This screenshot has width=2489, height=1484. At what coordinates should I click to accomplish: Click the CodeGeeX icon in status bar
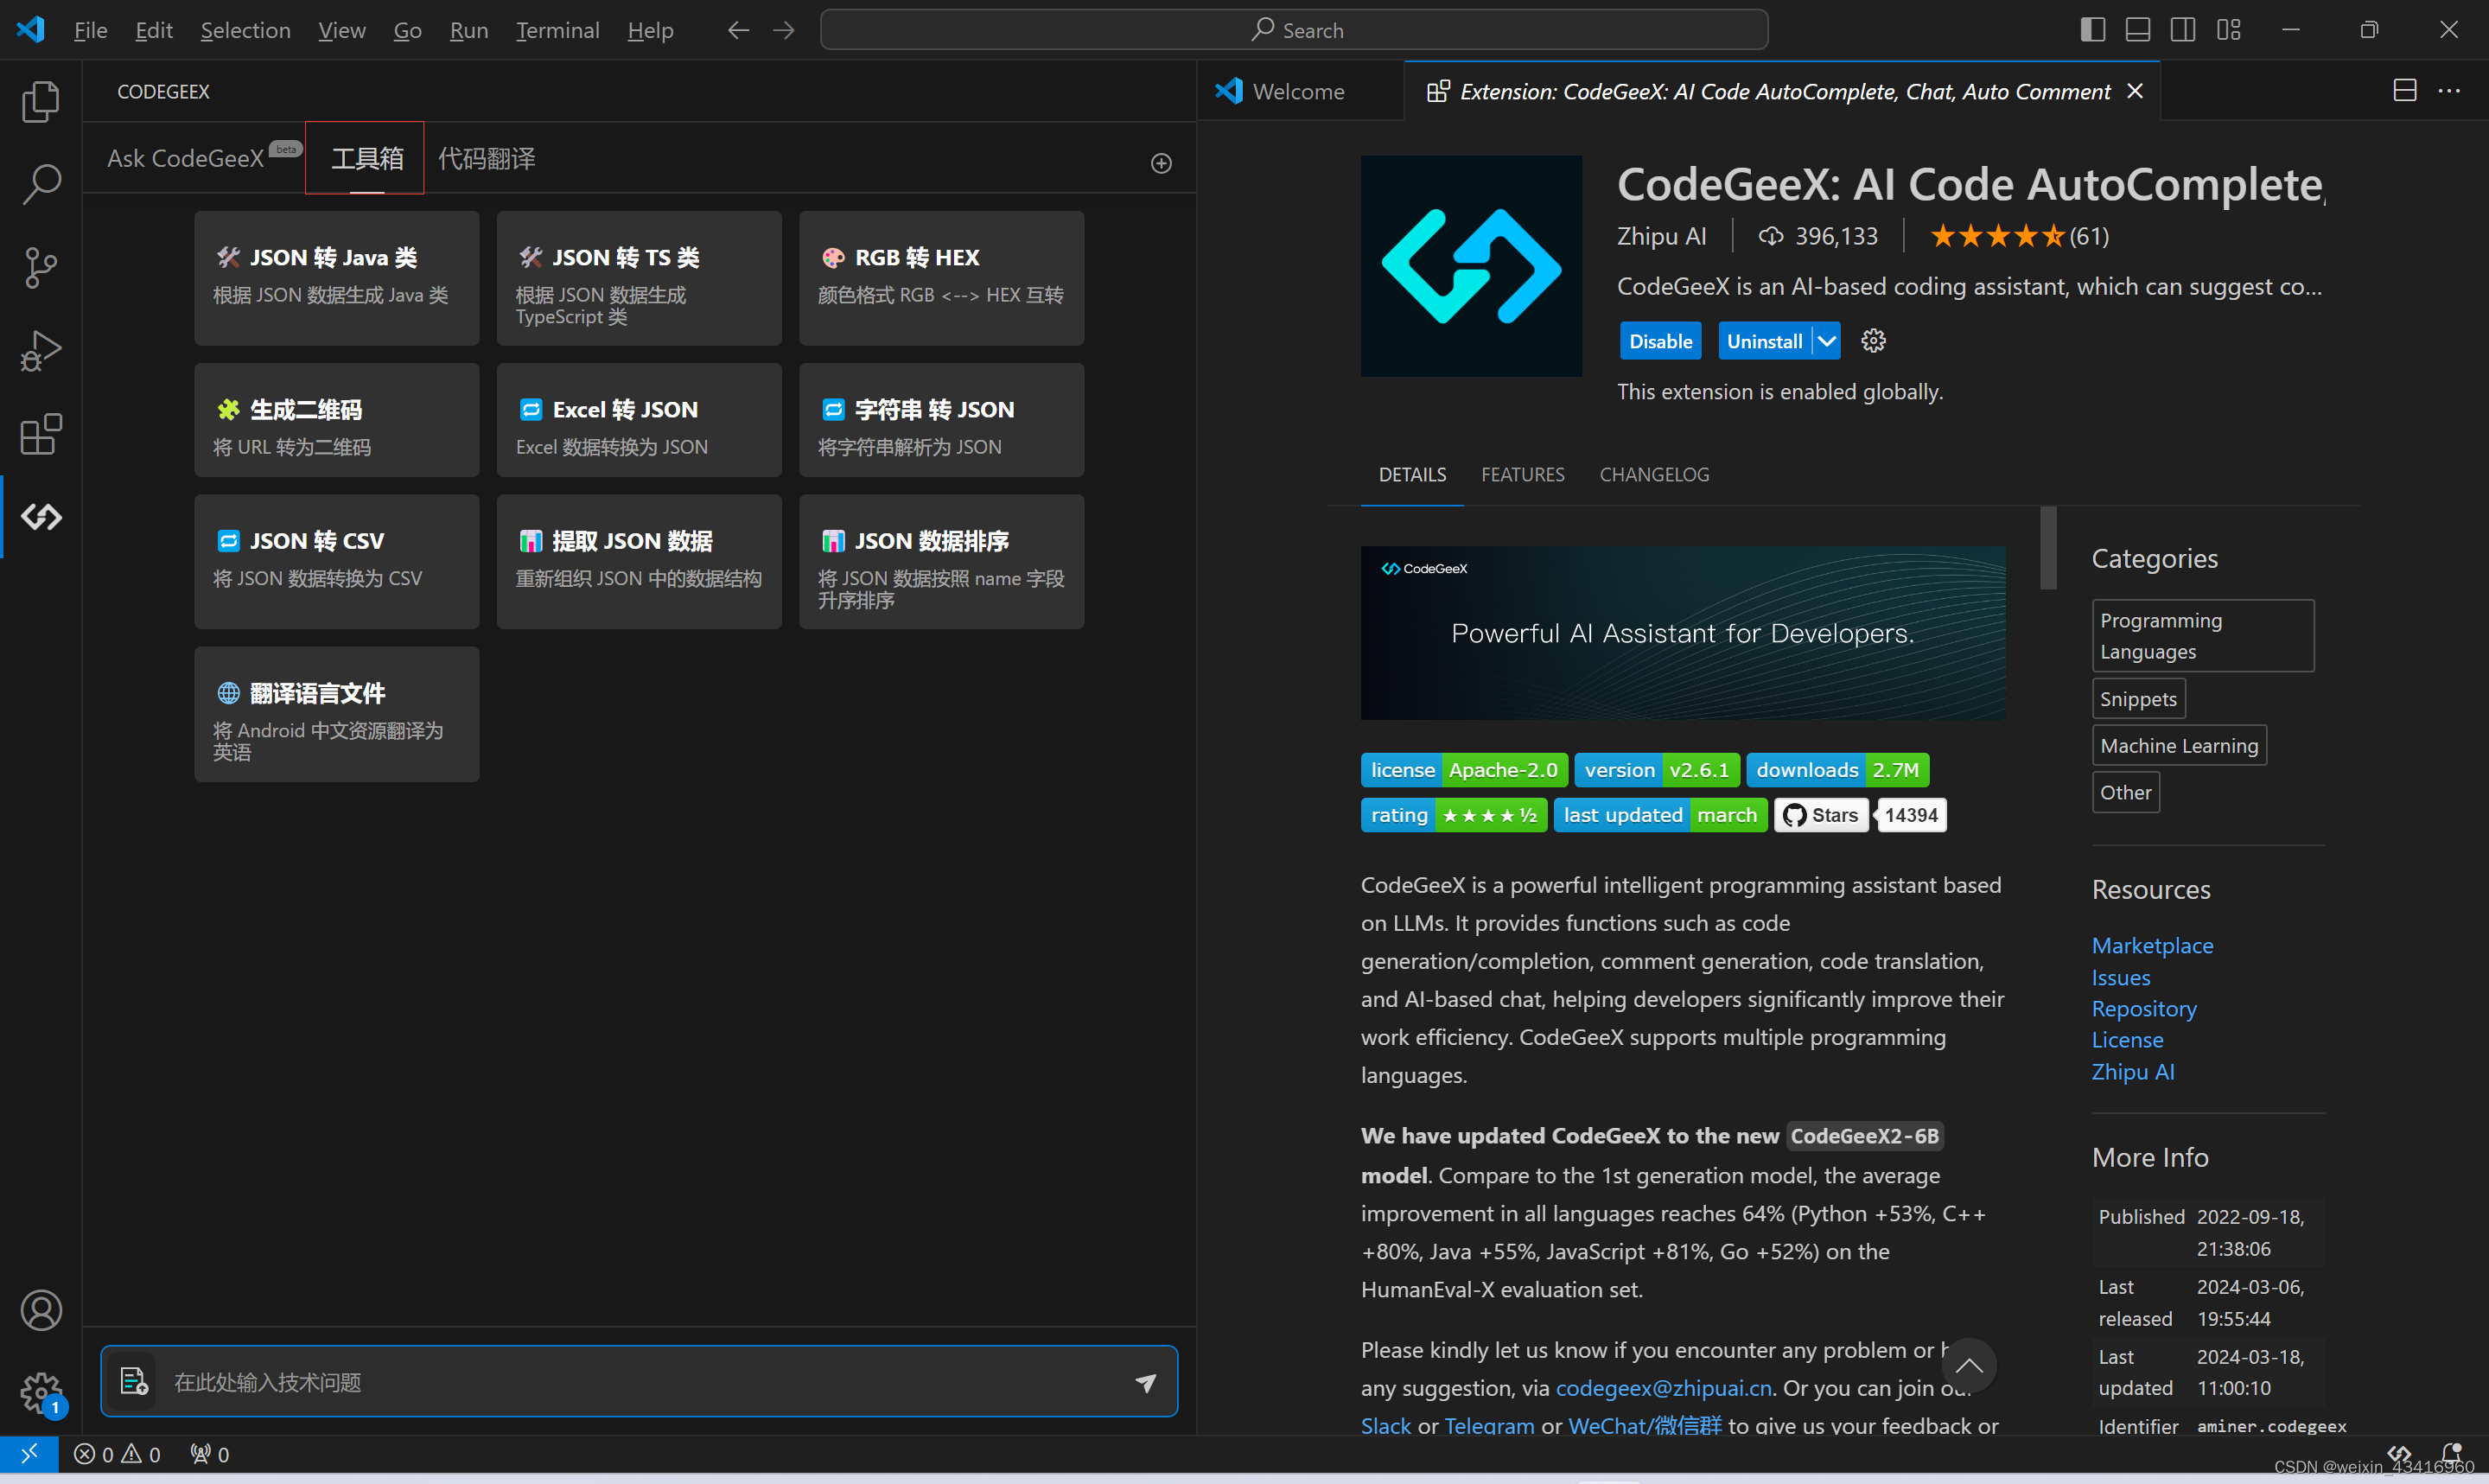coord(2399,1453)
